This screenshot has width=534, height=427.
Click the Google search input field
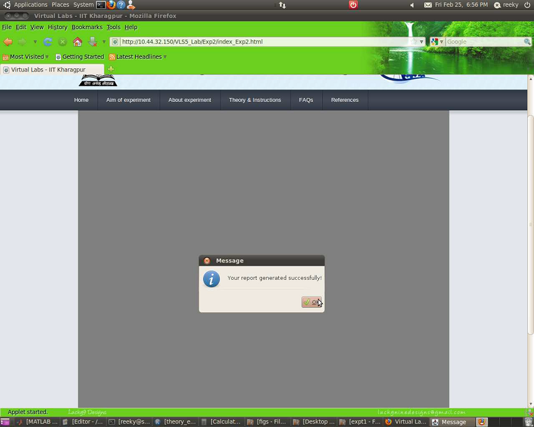coord(484,42)
